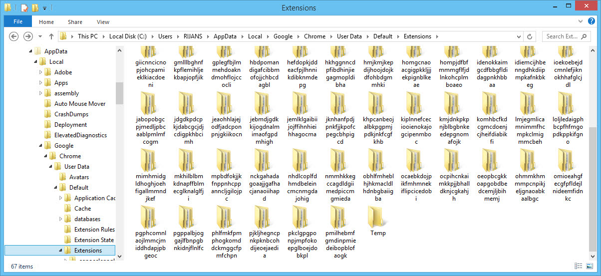Go up one folder level
The image size is (601, 276).
[x=51, y=36]
